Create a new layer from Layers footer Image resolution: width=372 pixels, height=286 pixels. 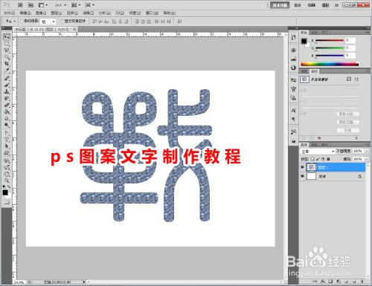click(x=354, y=282)
